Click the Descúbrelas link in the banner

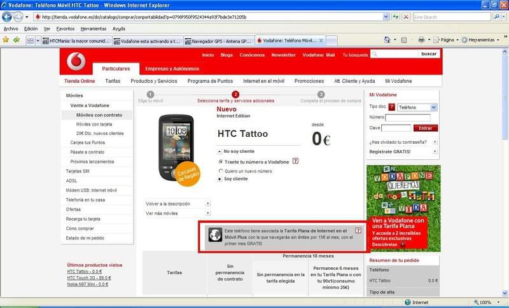tap(385, 244)
